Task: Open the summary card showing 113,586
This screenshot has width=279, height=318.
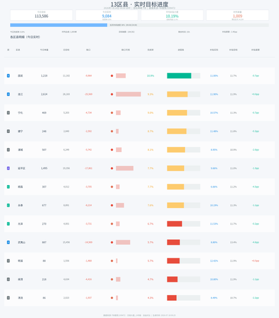Action: (41, 15)
